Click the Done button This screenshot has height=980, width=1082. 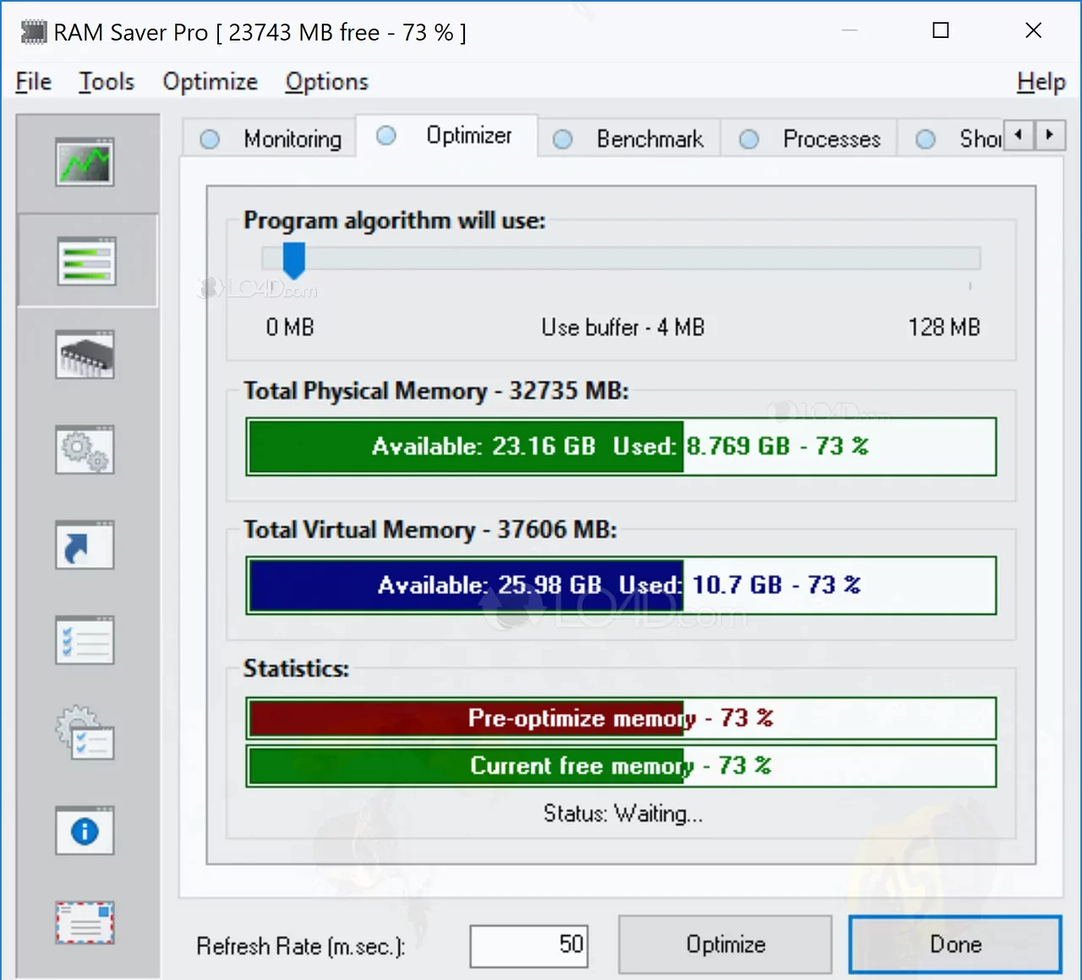[x=954, y=945]
